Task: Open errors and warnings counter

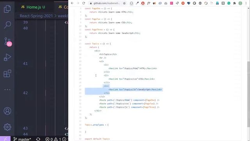Action: pos(54,139)
